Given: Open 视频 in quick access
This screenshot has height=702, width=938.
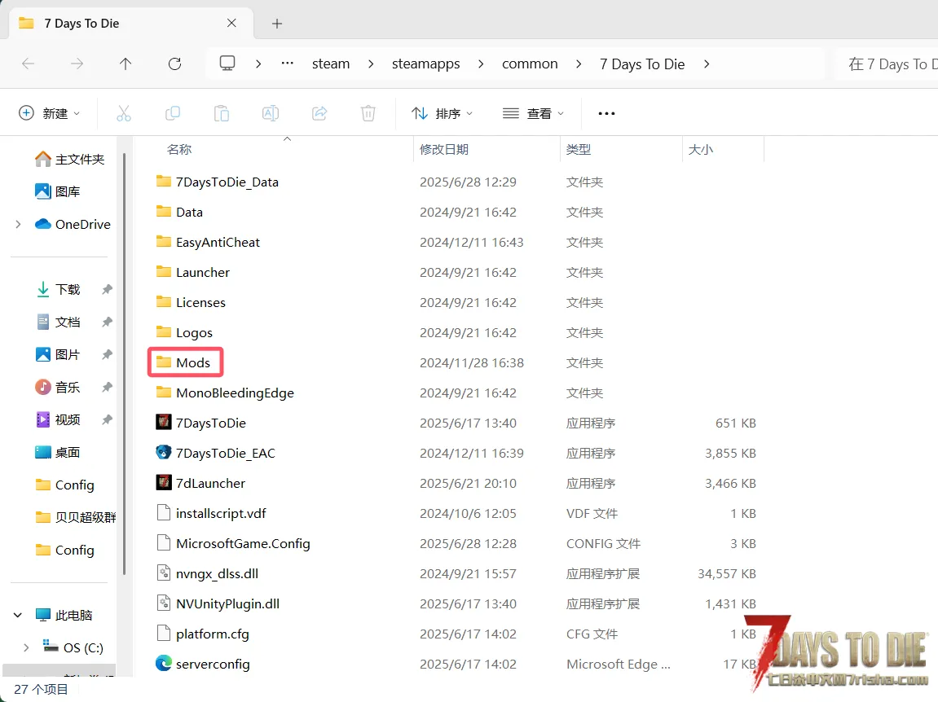Looking at the screenshot, I should pos(58,419).
